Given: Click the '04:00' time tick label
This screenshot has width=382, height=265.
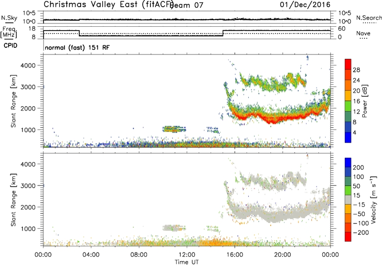Looking at the screenshot, I should point(91,255).
